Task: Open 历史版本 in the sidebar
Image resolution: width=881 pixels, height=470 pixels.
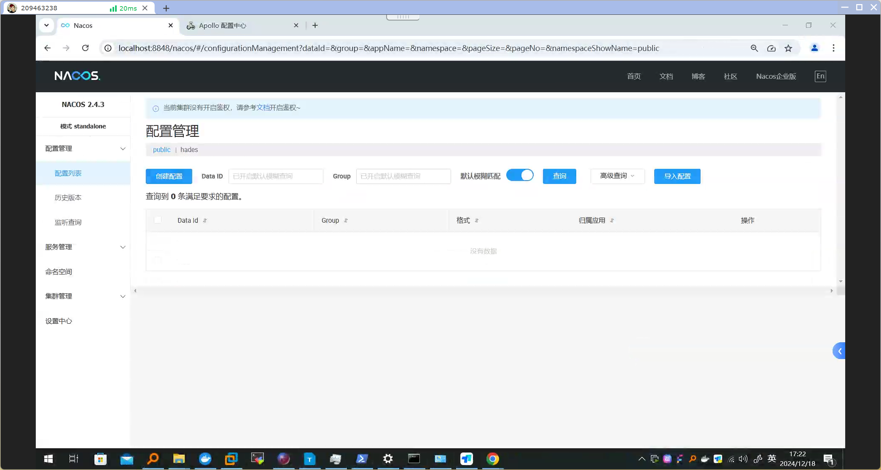Action: (68, 198)
